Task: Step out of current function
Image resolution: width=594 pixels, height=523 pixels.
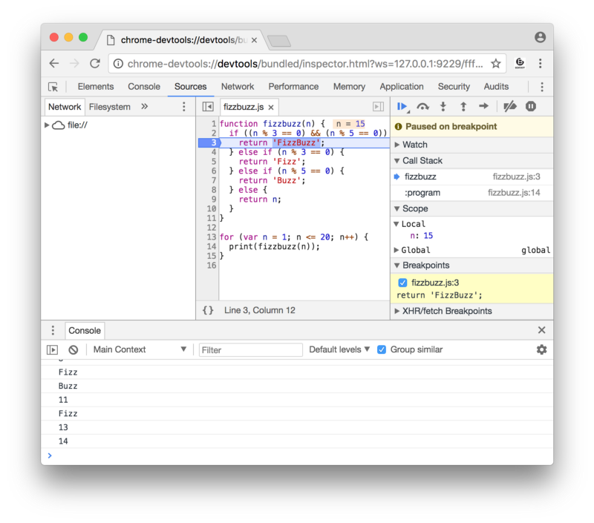Action: point(463,107)
